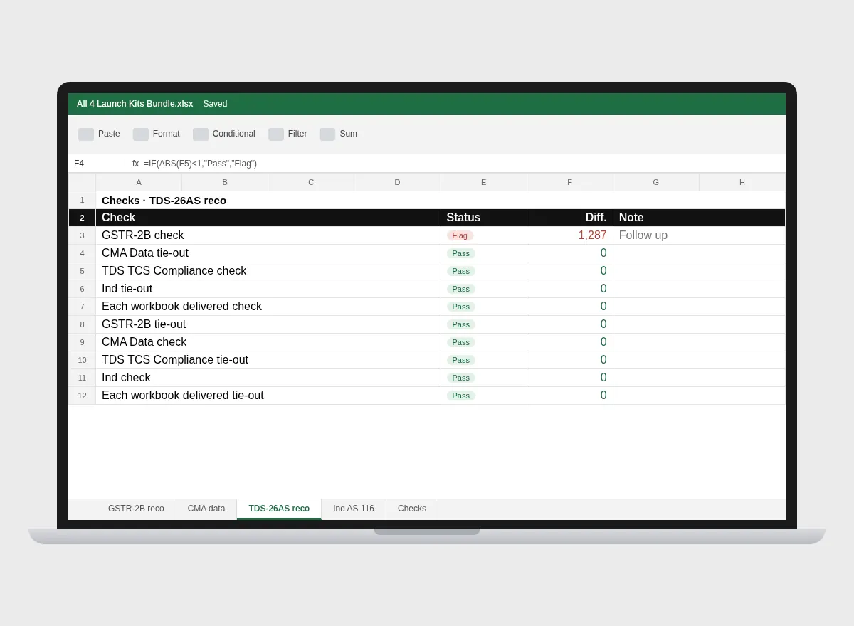Click the 'Diff.' header cell
This screenshot has height=626, width=854.
[570, 218]
